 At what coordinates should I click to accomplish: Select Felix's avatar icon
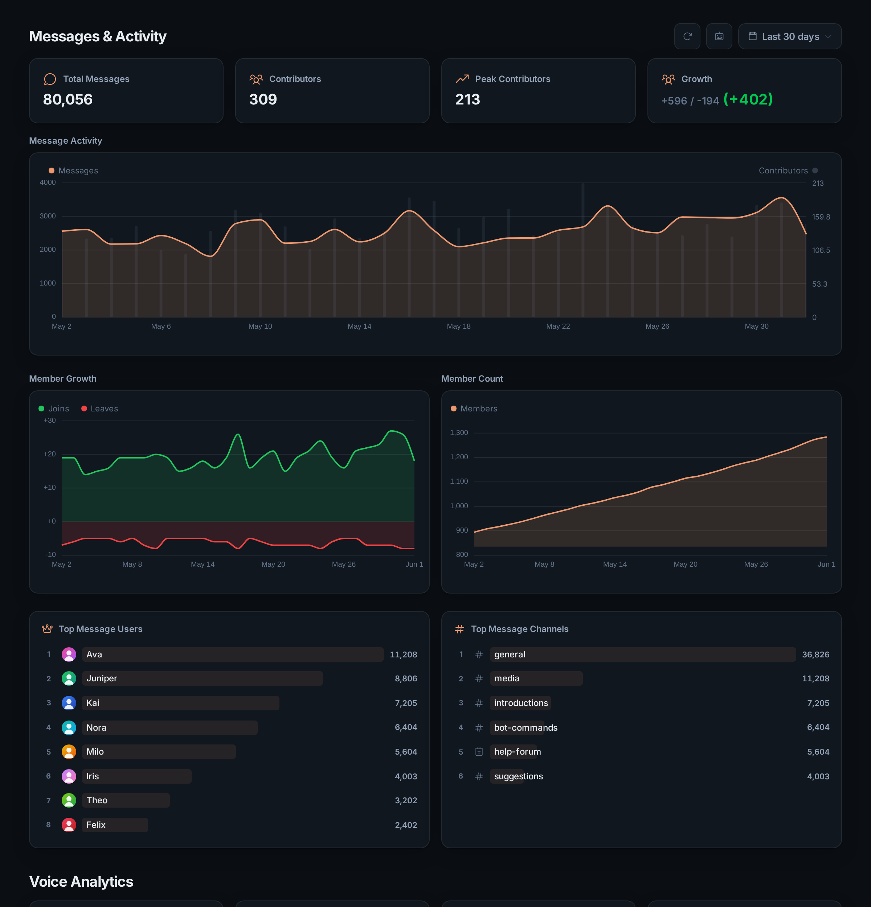(69, 825)
